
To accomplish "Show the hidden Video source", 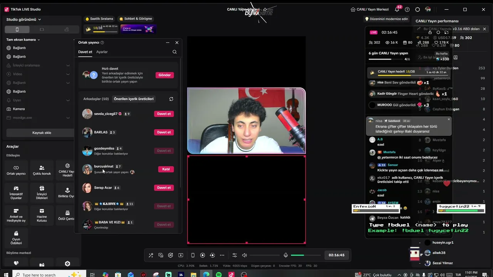I will 68,74.
